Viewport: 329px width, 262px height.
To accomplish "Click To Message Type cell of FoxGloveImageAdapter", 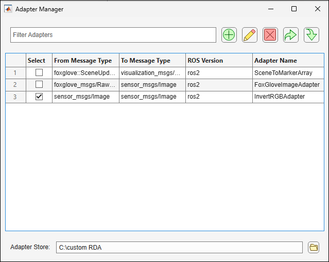I will click(x=152, y=85).
